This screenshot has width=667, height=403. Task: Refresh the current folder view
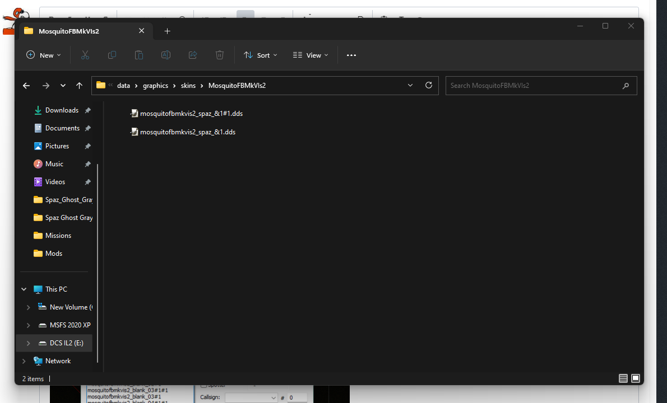click(429, 85)
